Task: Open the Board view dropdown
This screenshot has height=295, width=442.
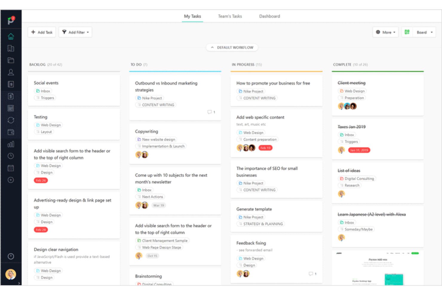Action: point(424,32)
